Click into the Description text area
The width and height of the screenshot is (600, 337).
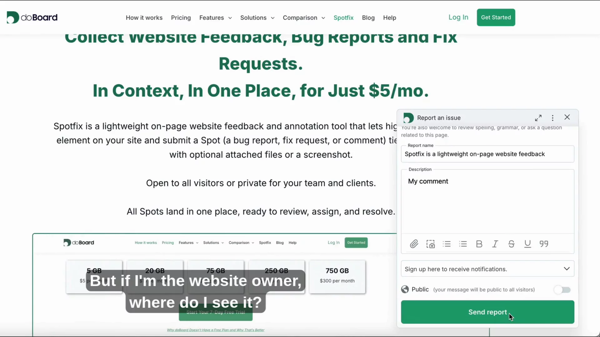coord(487,201)
